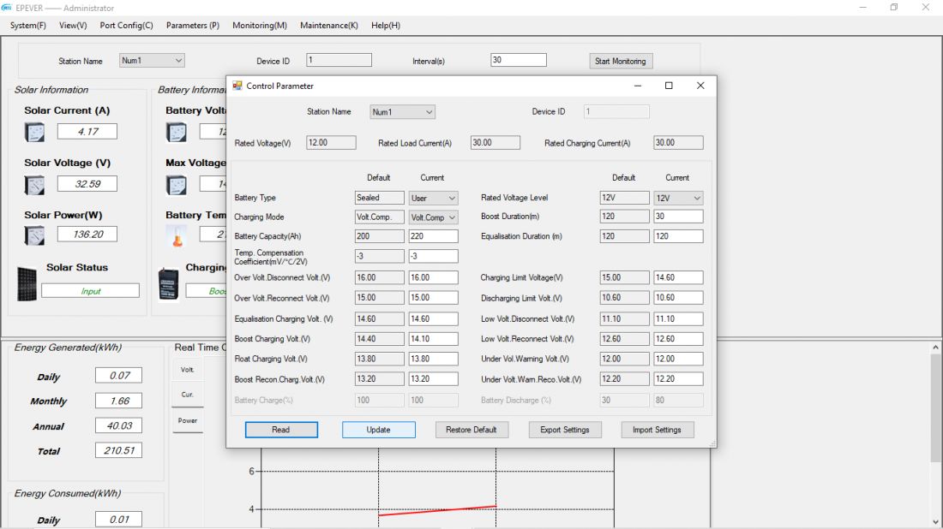Viewport: 943px width, 529px height.
Task: Click the Solar Current gauge icon
Action: (34, 132)
